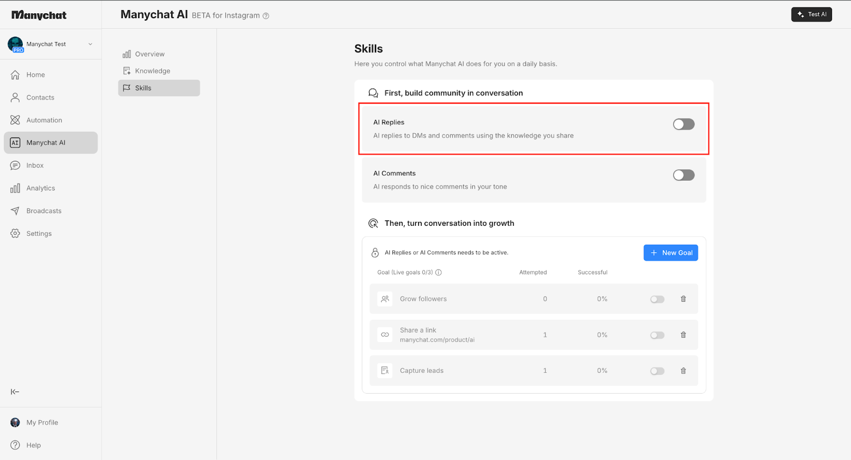851x460 pixels.
Task: Enable the Capture leads goal toggle
Action: [657, 371]
